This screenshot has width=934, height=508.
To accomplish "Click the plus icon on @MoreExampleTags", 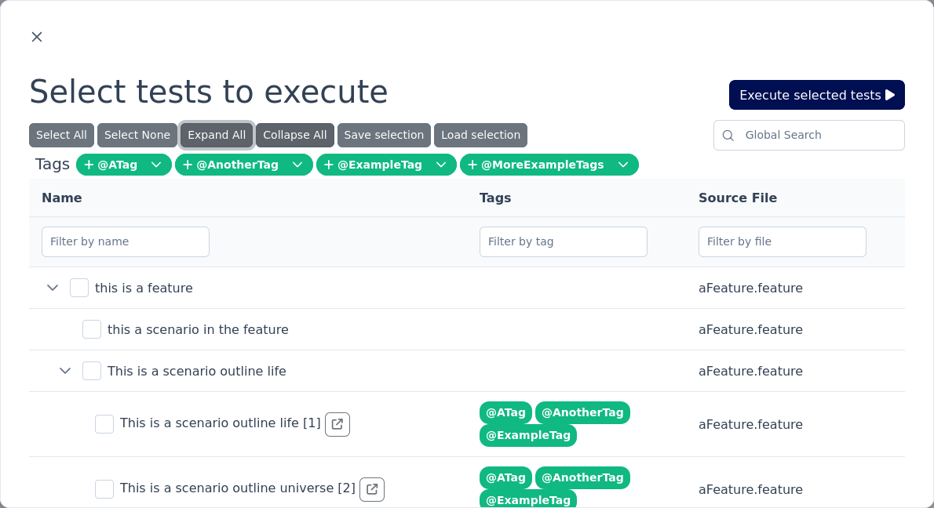I will point(472,165).
